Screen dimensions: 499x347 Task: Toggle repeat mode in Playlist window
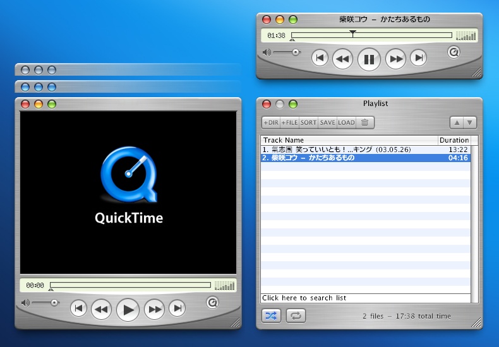296,316
